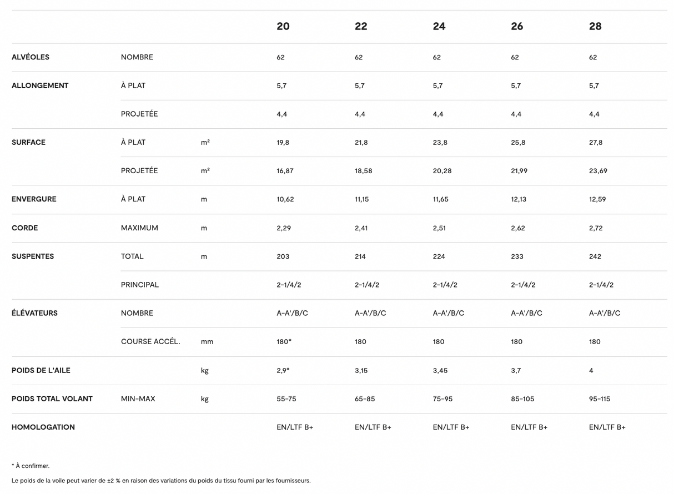Click the POIDS TOTAL VOLANT label
This screenshot has height=494, width=674.
click(x=52, y=399)
